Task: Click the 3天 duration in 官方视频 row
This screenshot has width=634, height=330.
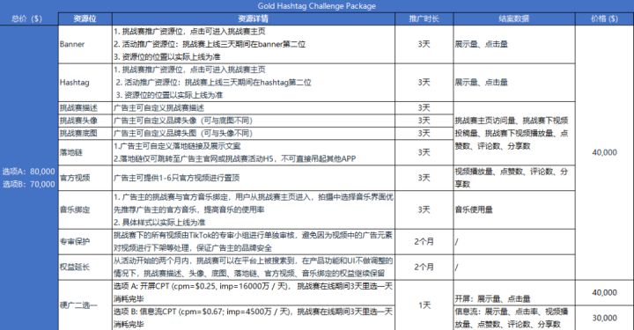Action: click(x=424, y=178)
